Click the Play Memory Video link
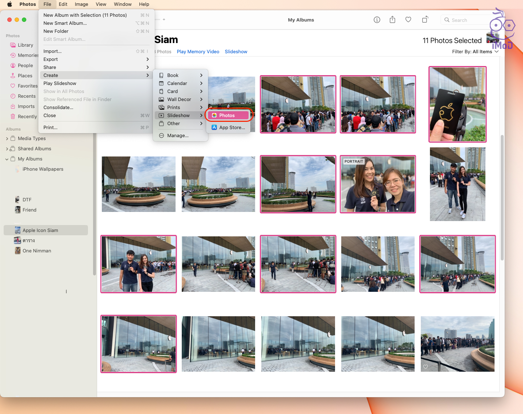Viewport: 523px width, 414px height. [x=198, y=52]
